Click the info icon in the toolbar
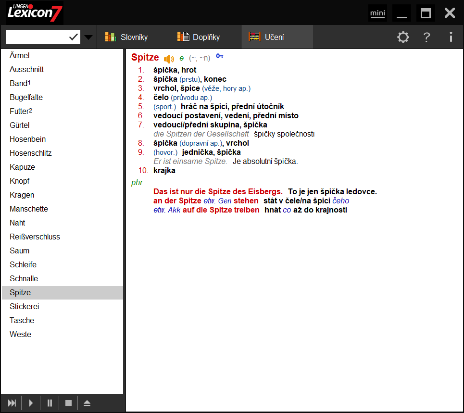The width and height of the screenshot is (464, 413). point(451,37)
